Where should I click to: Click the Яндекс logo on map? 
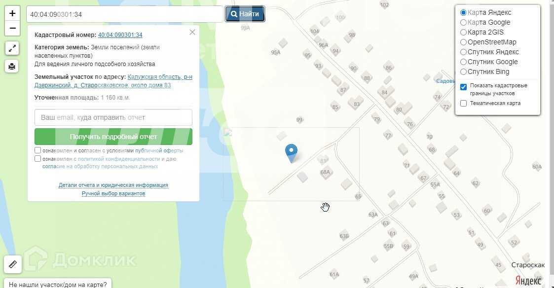point(528,281)
